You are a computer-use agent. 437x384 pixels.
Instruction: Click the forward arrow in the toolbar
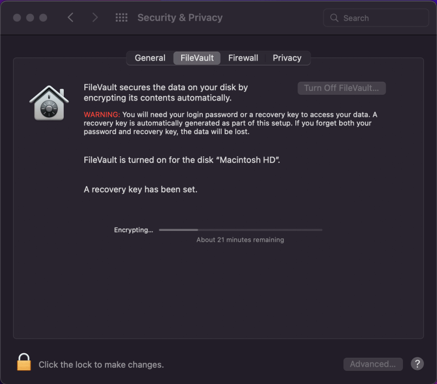point(95,17)
